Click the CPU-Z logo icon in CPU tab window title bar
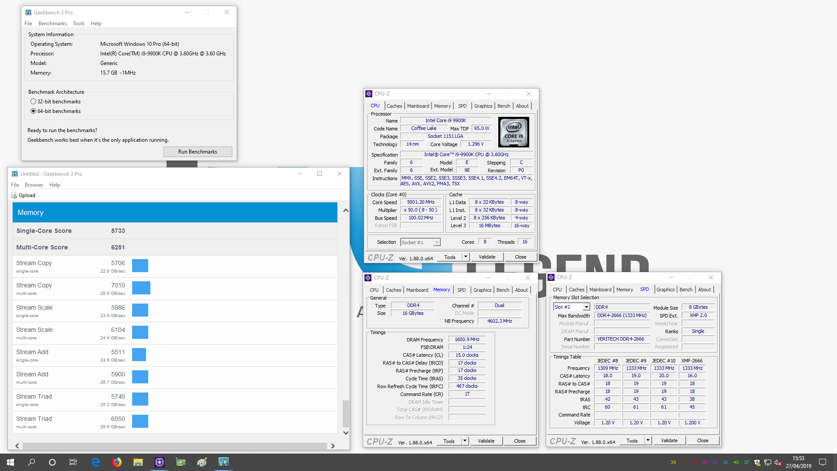Viewport: 837px width, 471px height. pyautogui.click(x=369, y=94)
